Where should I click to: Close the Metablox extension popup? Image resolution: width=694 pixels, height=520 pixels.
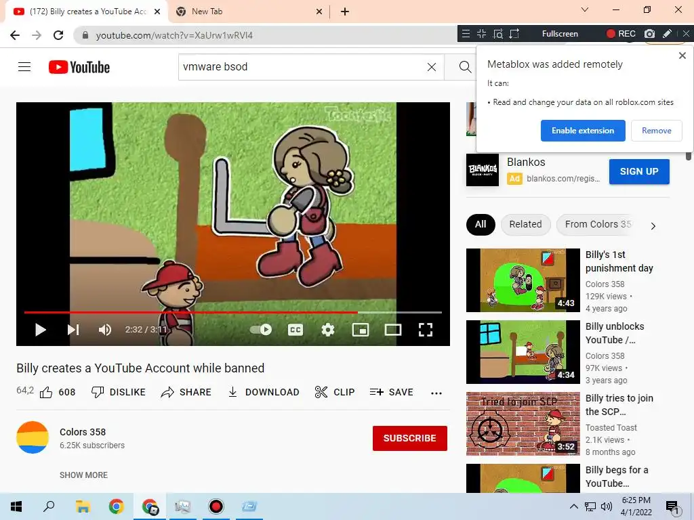tap(682, 56)
